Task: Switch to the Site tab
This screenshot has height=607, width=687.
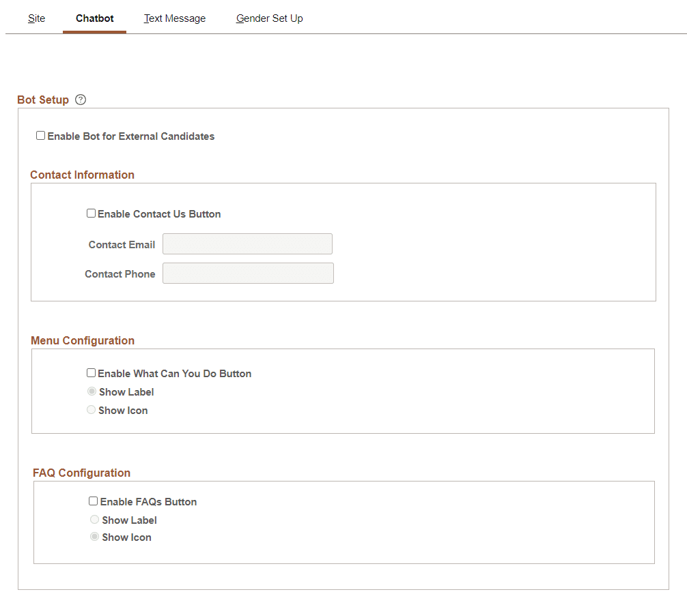Action: click(x=36, y=18)
